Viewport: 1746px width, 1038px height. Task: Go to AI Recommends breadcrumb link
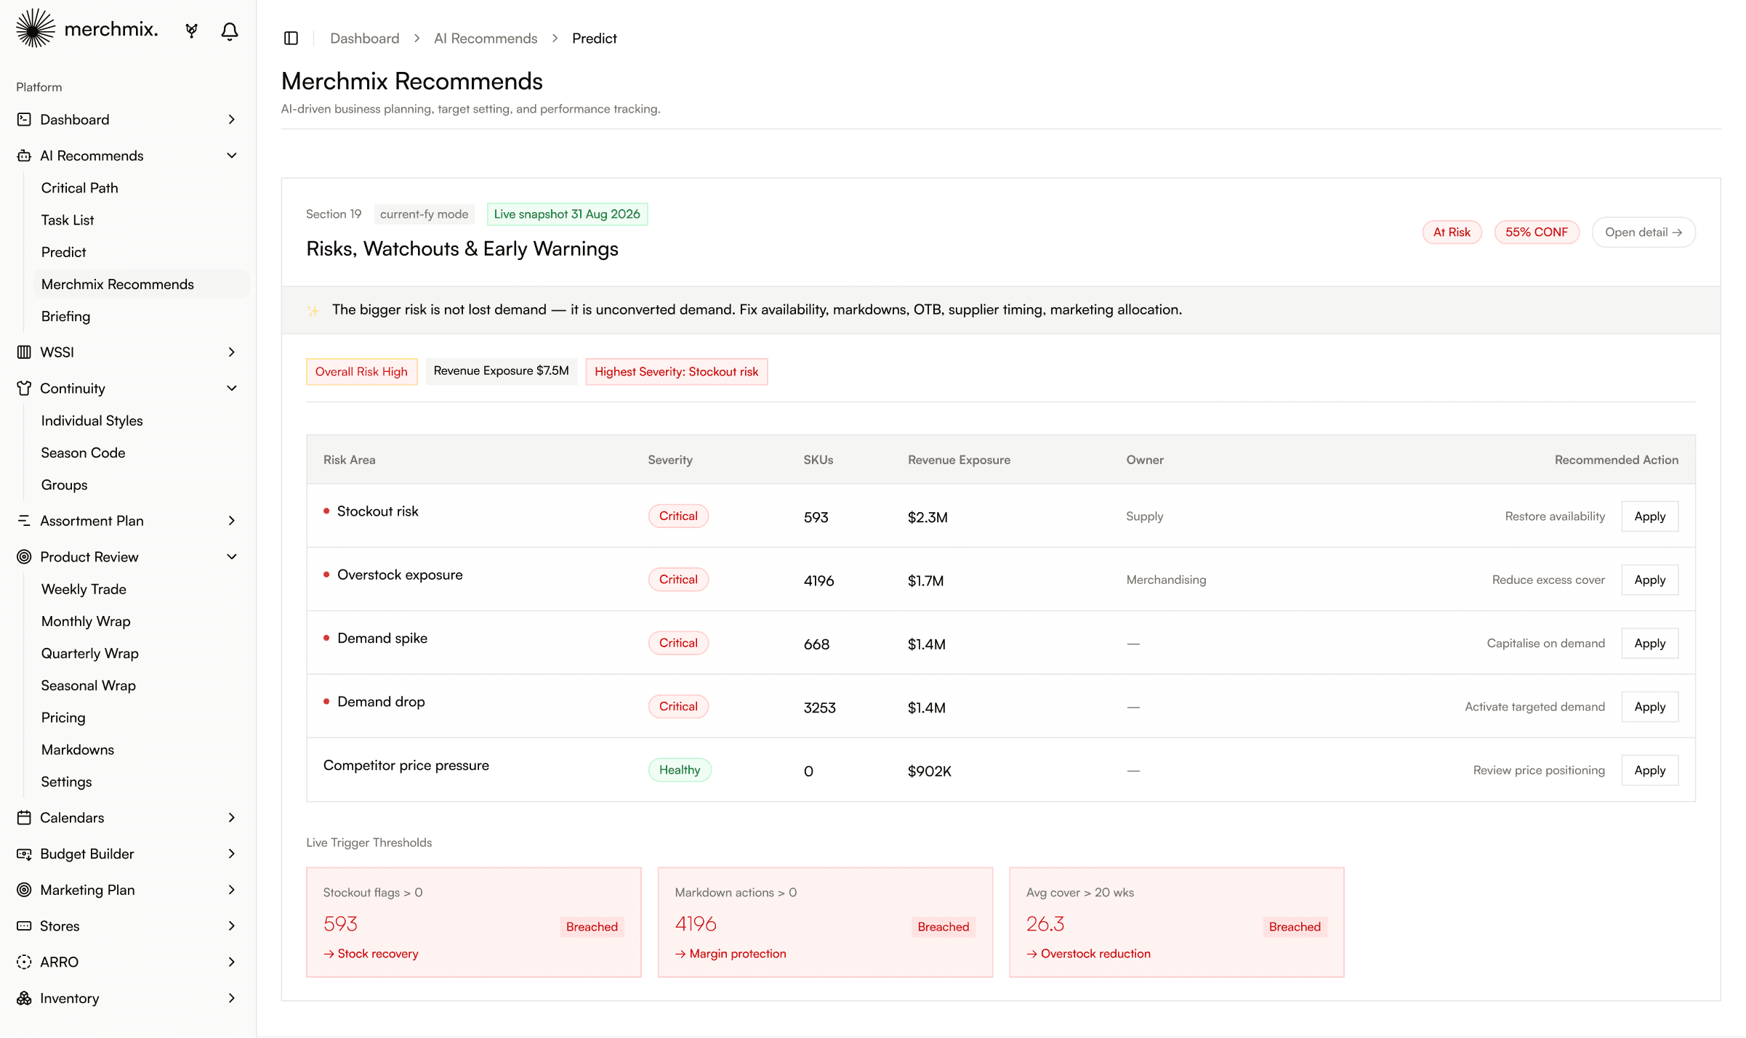tap(486, 38)
